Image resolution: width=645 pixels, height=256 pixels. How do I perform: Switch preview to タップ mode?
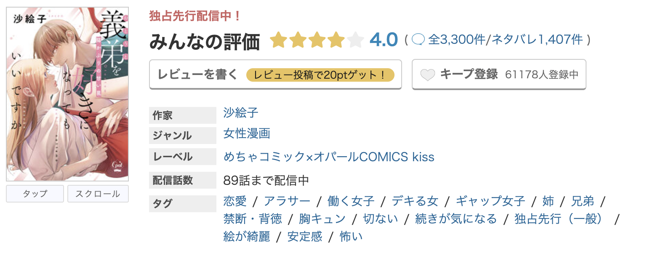click(35, 194)
